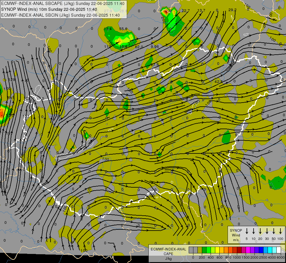
Task: Click the 129 value at the left edge
Action: tap(12, 80)
